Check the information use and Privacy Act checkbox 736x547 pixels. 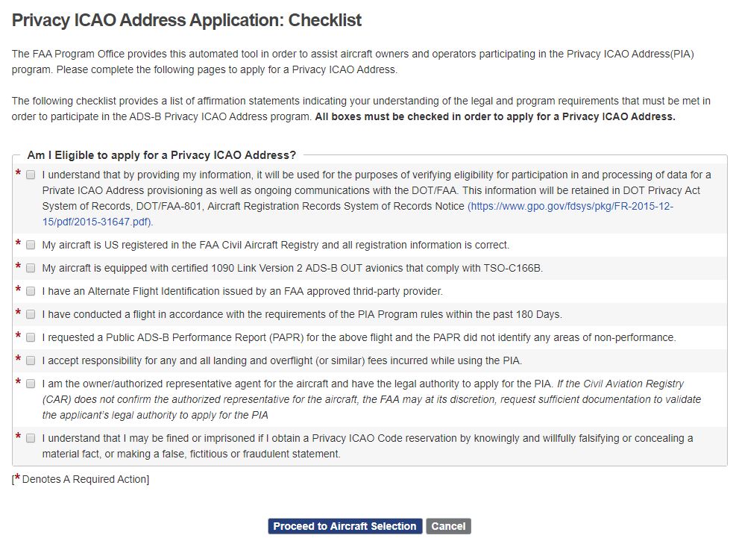(31, 175)
